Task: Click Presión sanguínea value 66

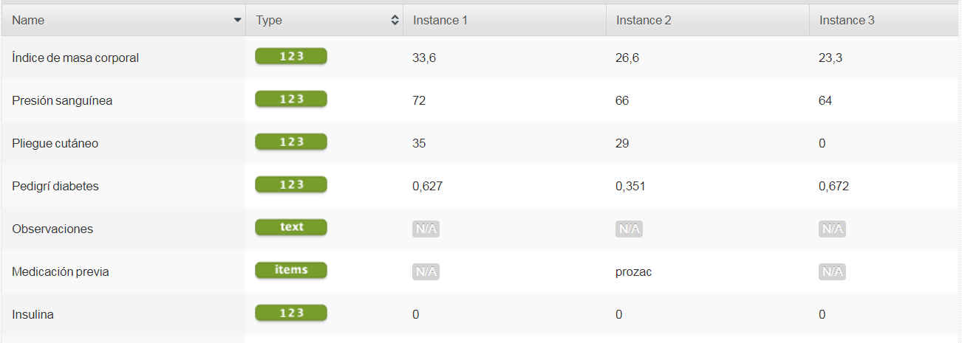Action: pyautogui.click(x=622, y=100)
